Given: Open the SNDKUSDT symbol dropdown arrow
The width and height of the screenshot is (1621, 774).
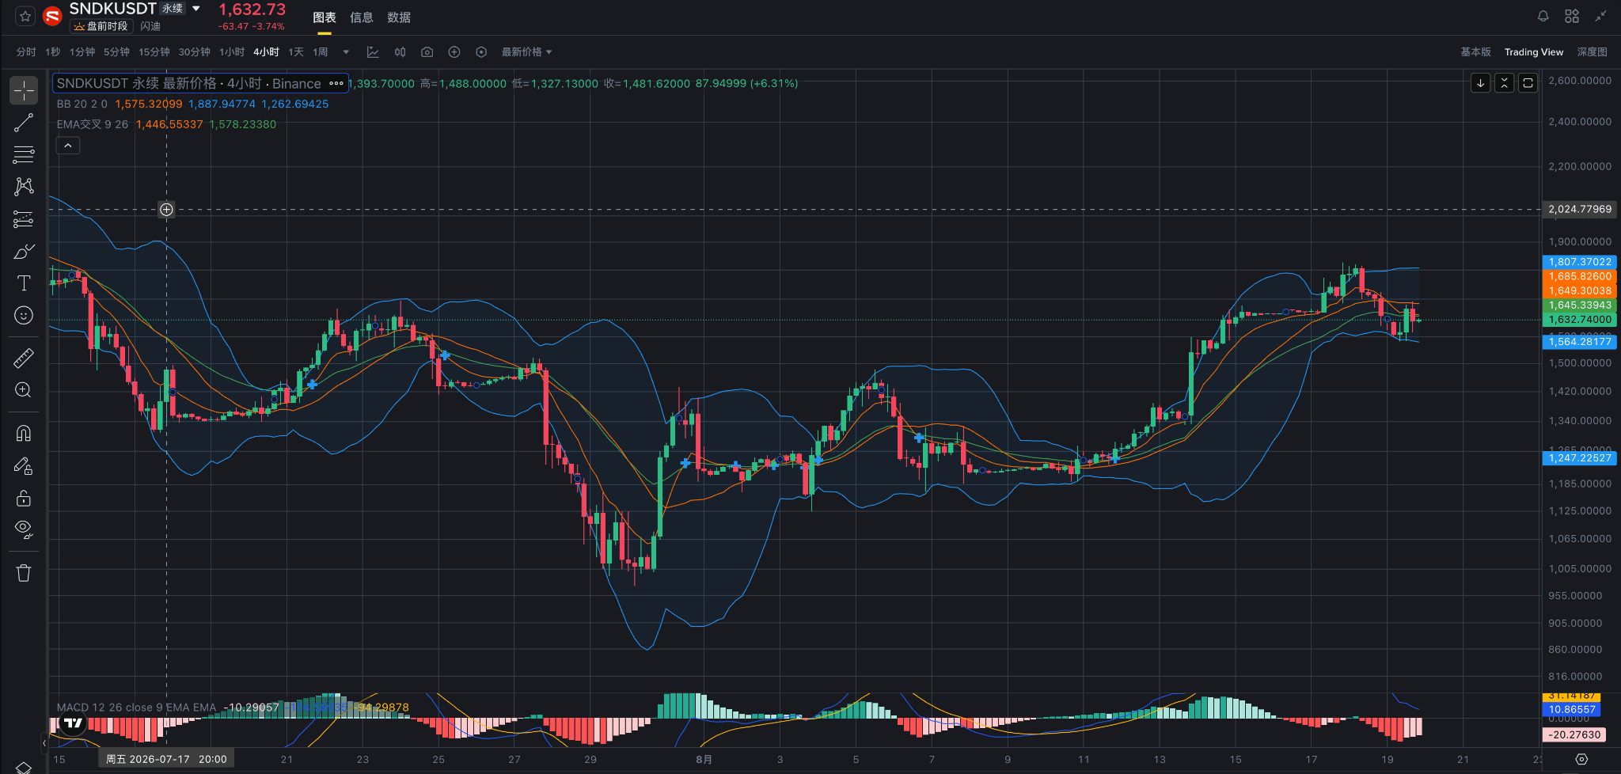Looking at the screenshot, I should 196,9.
